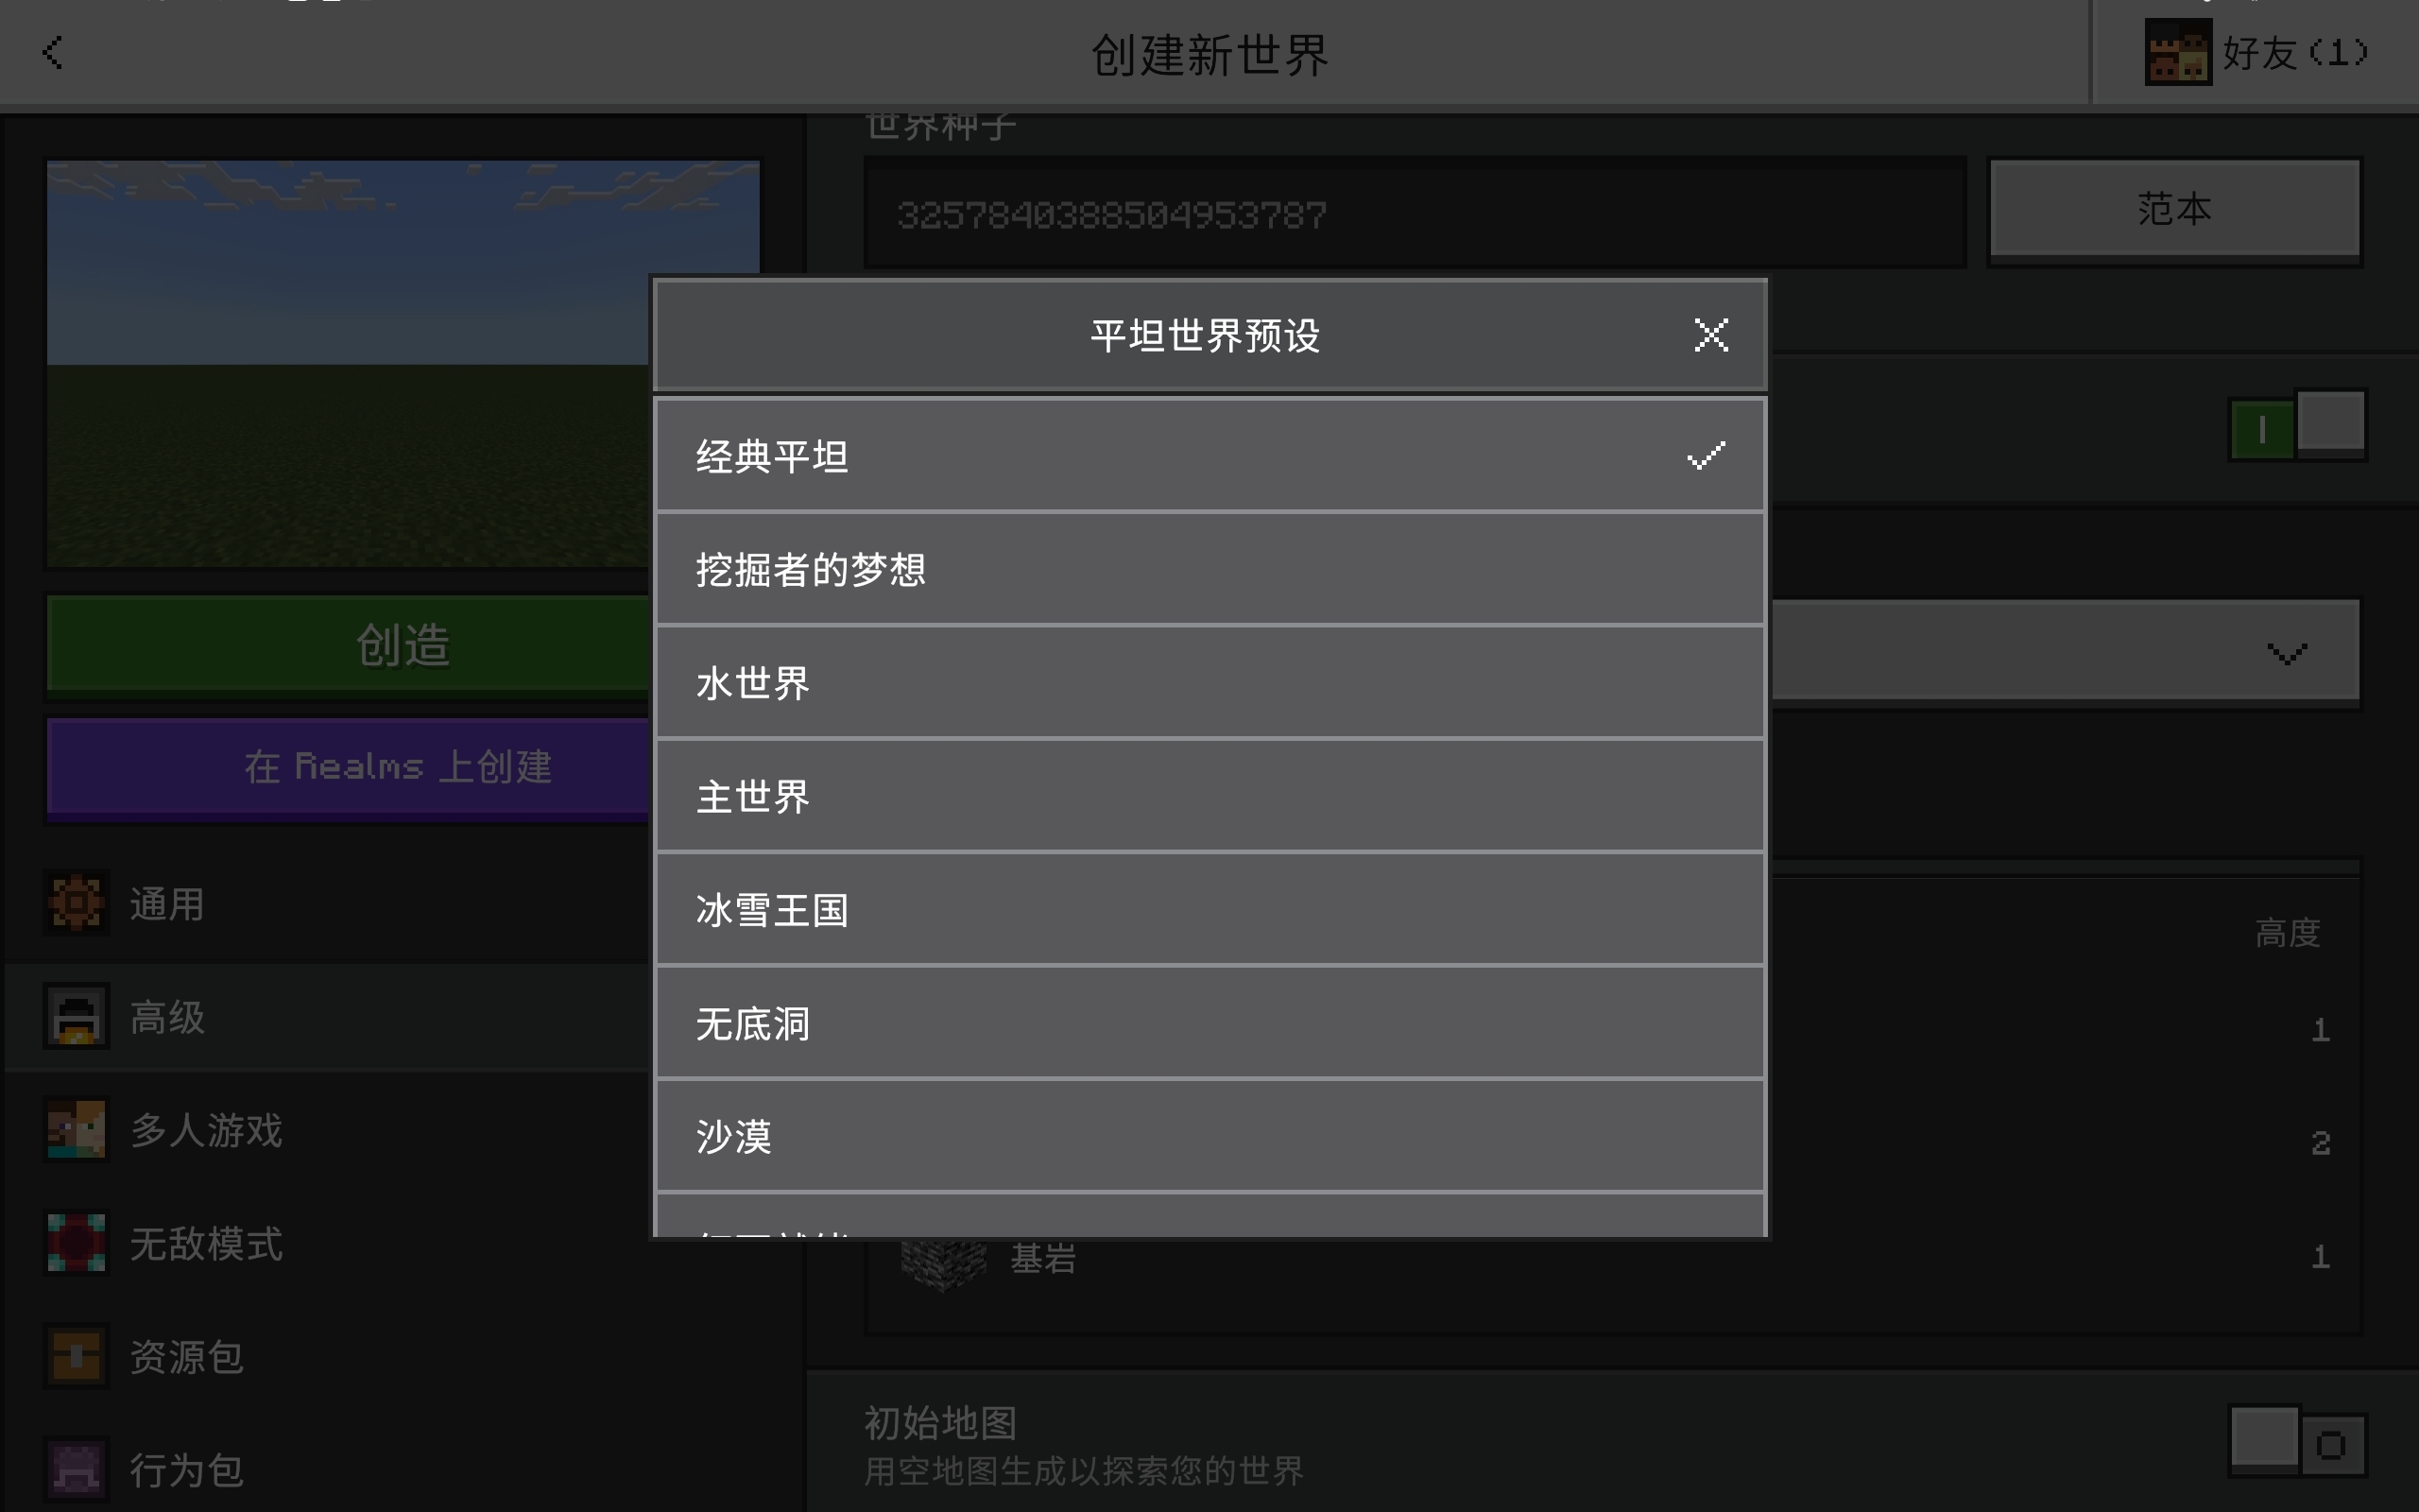This screenshot has width=2419, height=1512.
Task: Expand the preset dropdown chevron
Action: pyautogui.click(x=2286, y=654)
